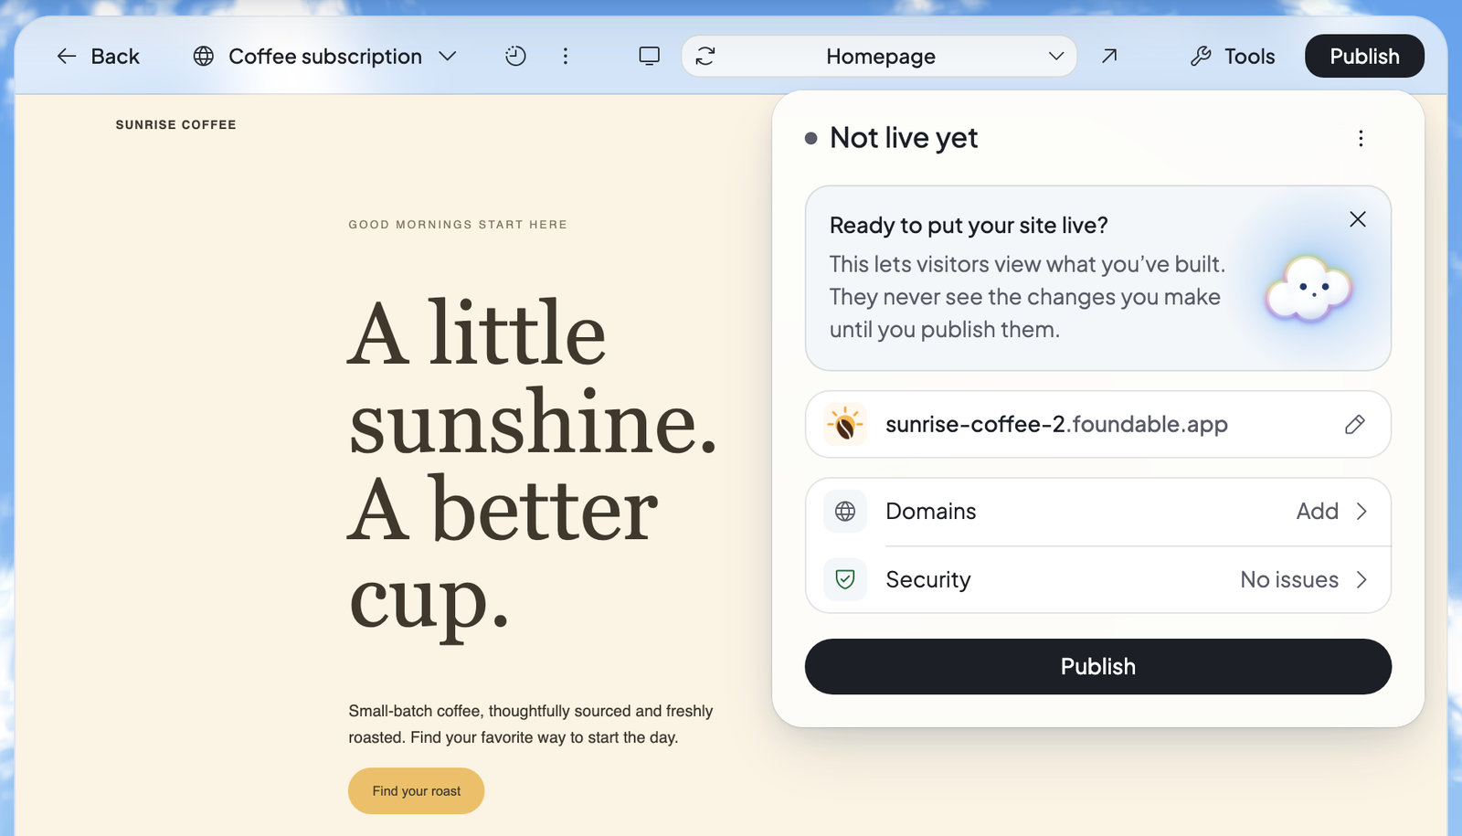Open the Tools menu
The height and width of the screenshot is (836, 1462).
click(1233, 57)
